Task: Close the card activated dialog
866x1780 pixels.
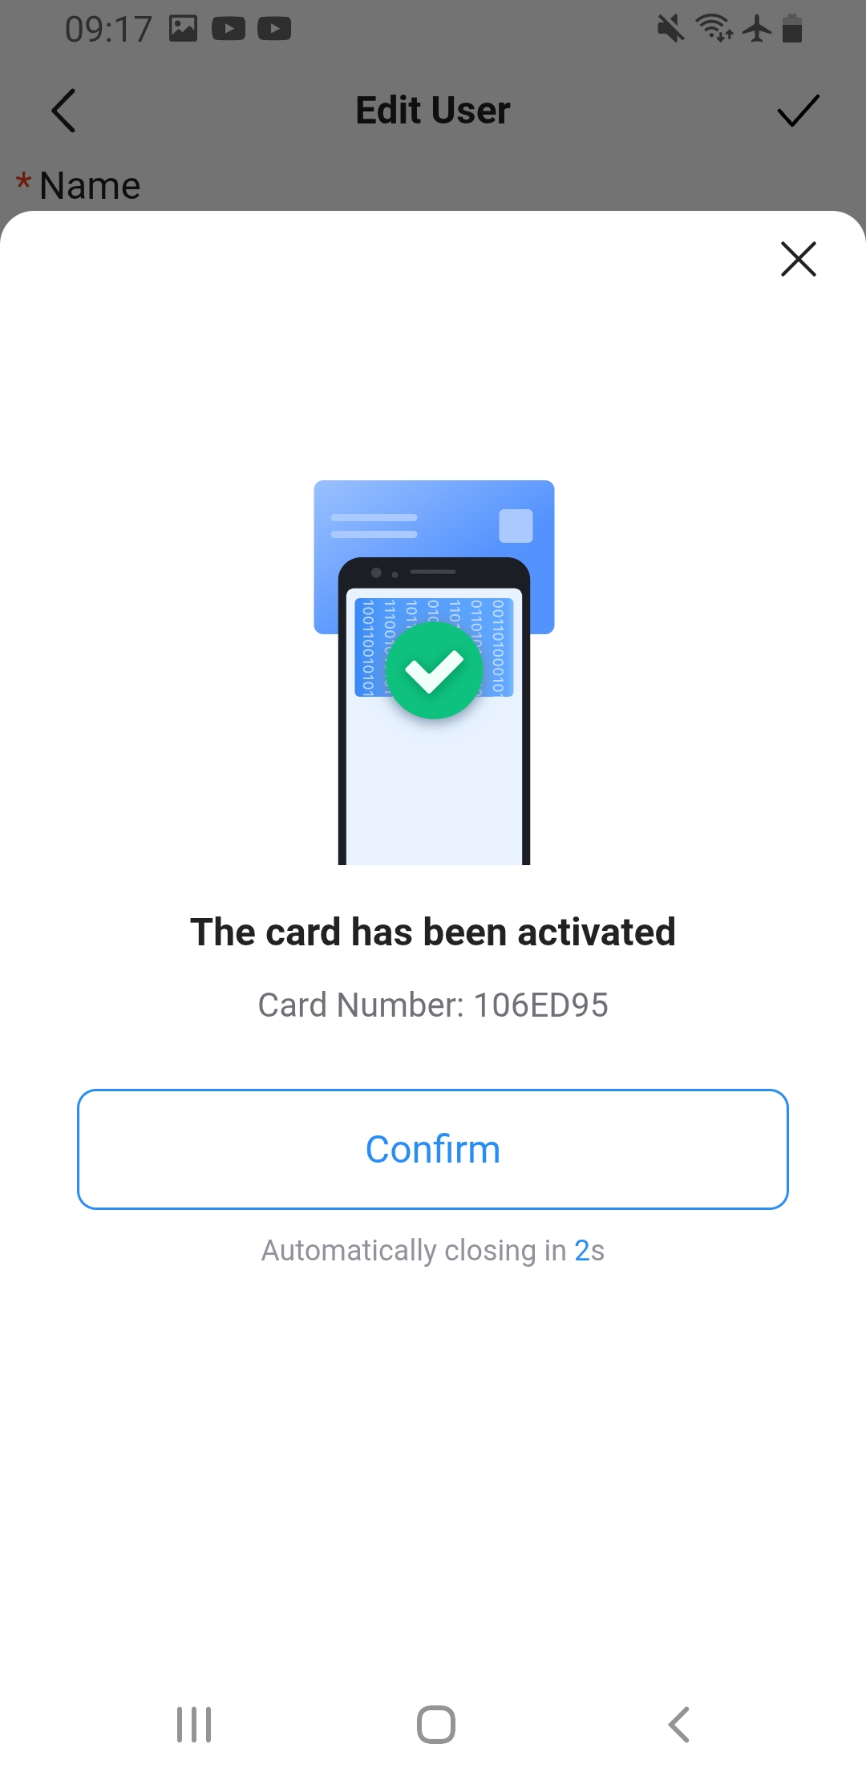Action: click(798, 259)
